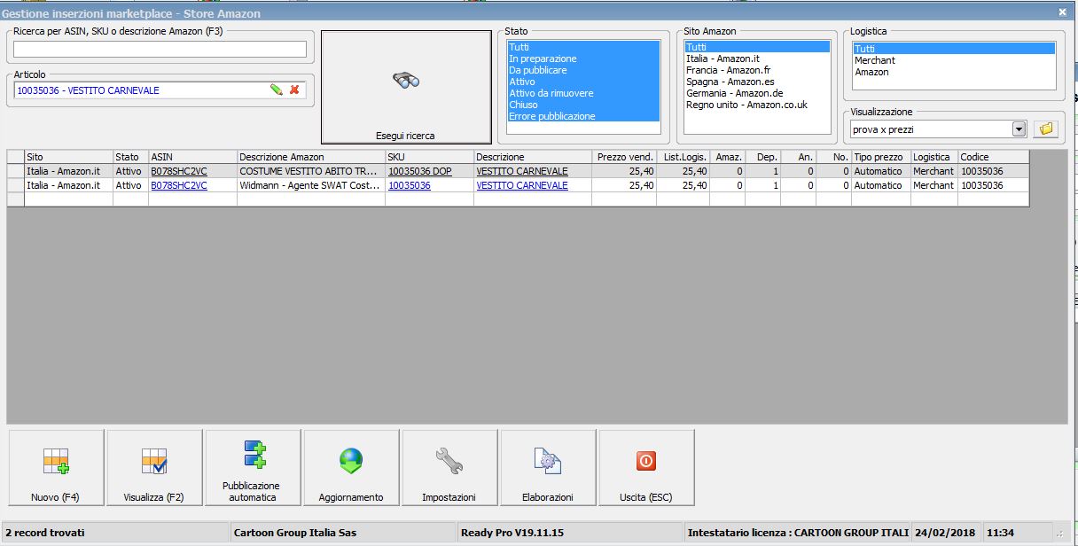Remove the Articolo filter with red X

[x=294, y=90]
